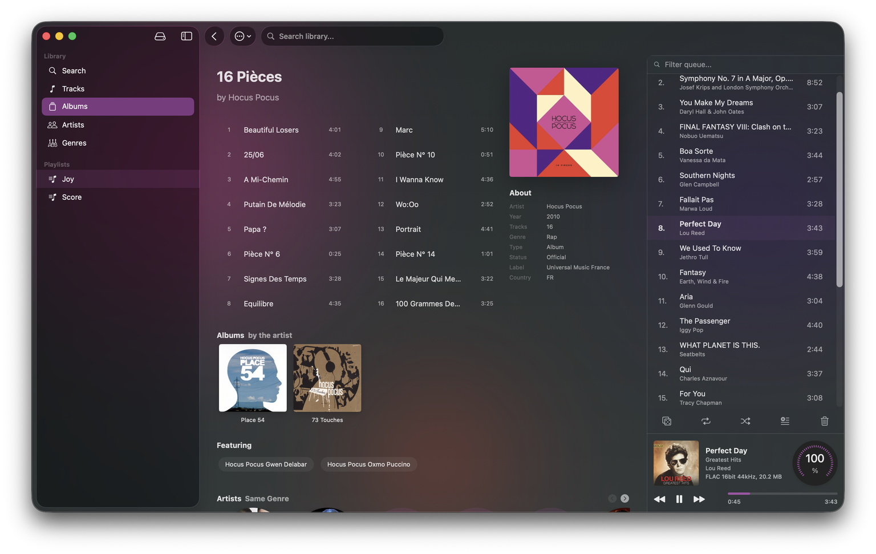Clear the queue with the trash icon
The width and height of the screenshot is (876, 554).
tap(824, 421)
